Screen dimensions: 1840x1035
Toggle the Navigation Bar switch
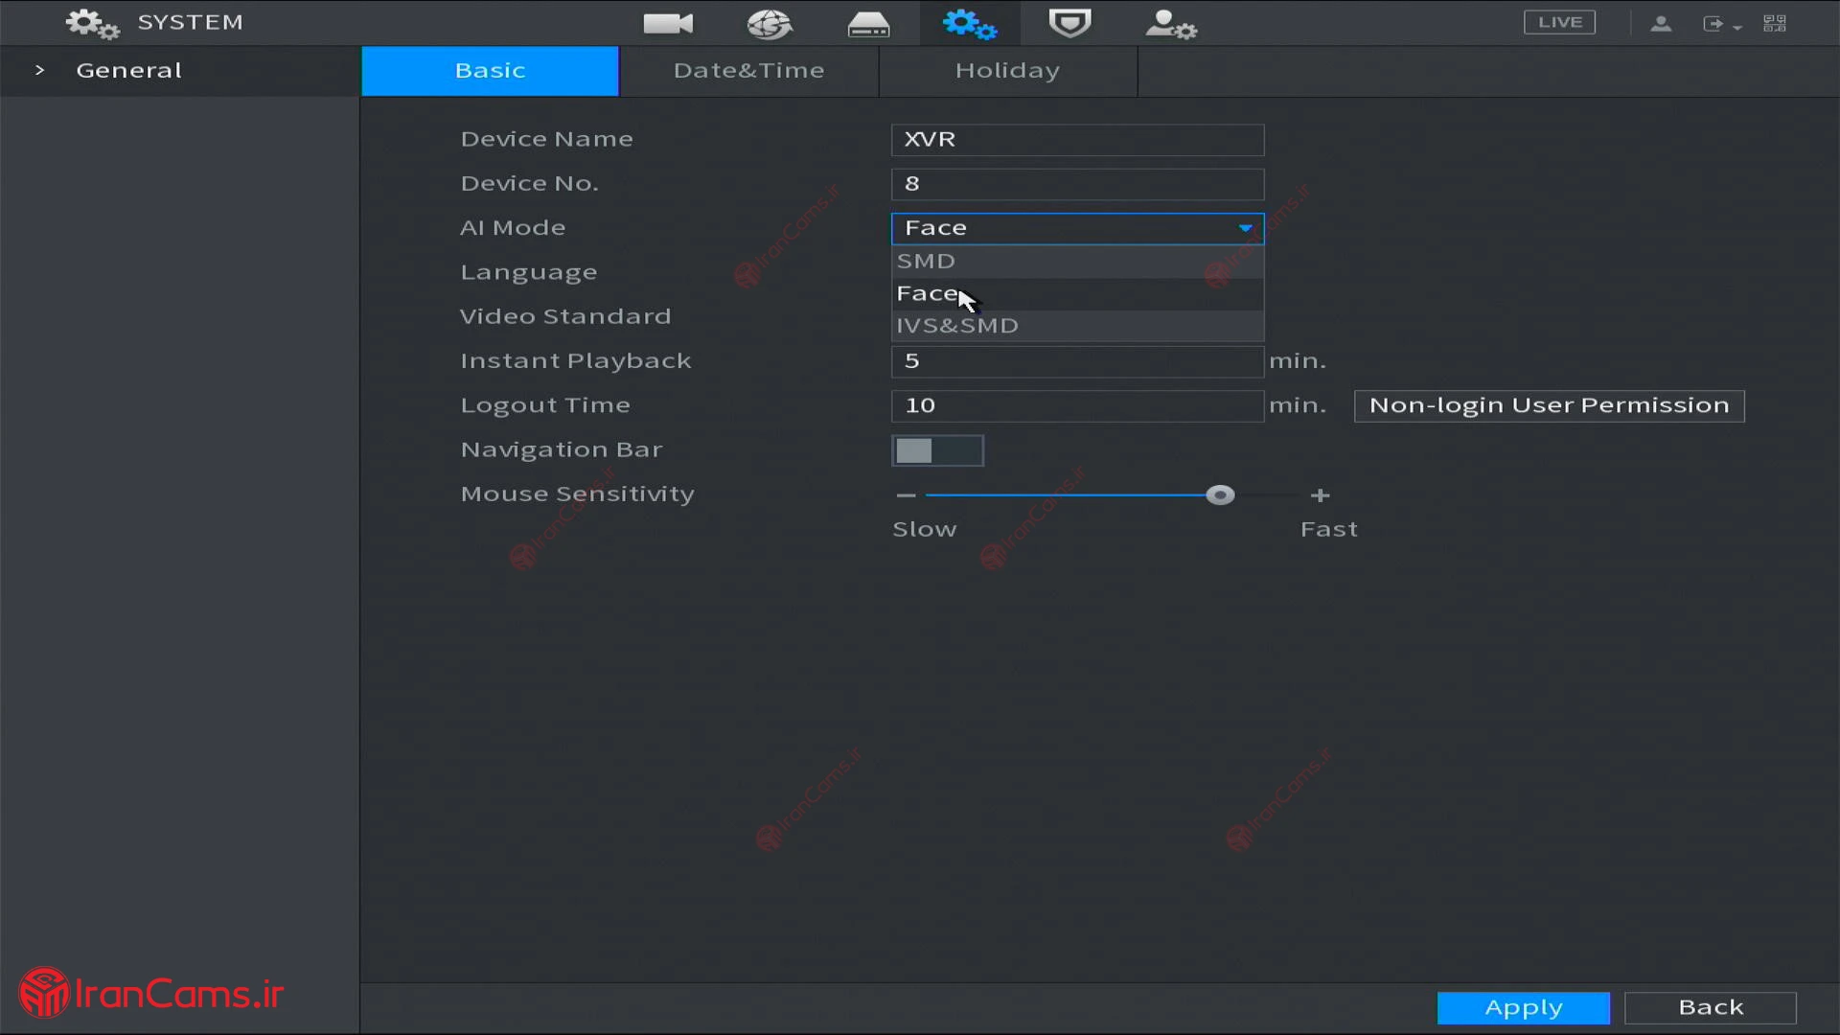[x=936, y=450]
